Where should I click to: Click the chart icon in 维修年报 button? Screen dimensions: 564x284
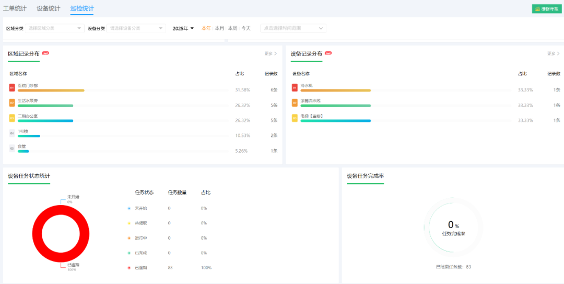pos(537,9)
